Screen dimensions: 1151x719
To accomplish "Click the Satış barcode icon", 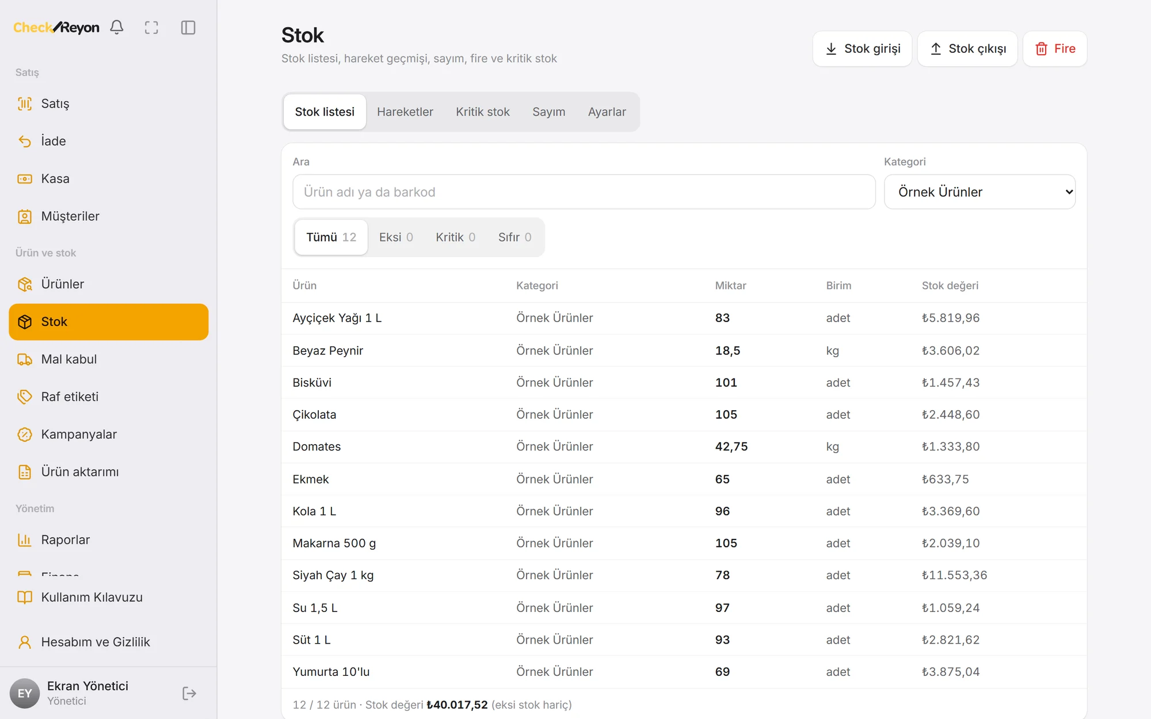I will (x=25, y=104).
